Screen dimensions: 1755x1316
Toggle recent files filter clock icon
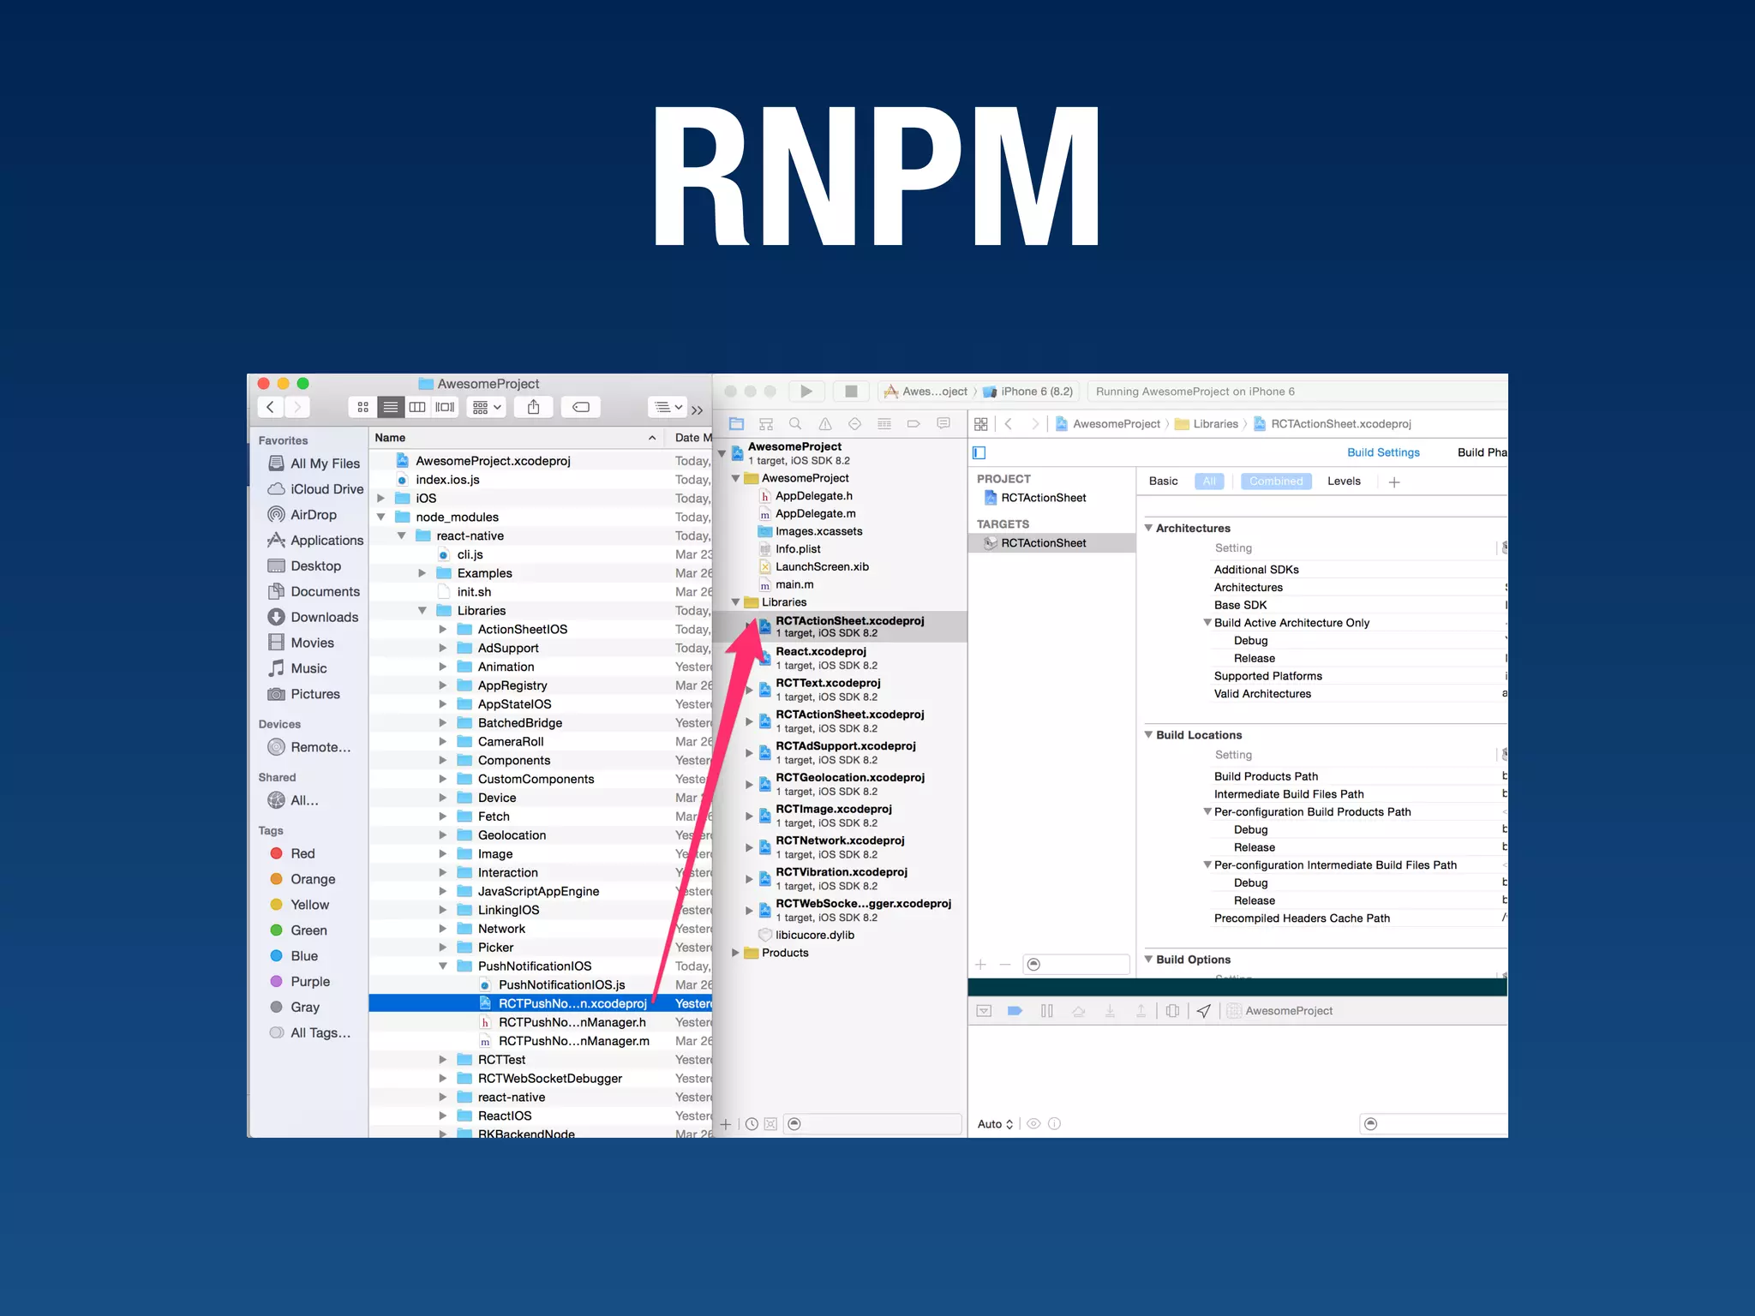[752, 1124]
